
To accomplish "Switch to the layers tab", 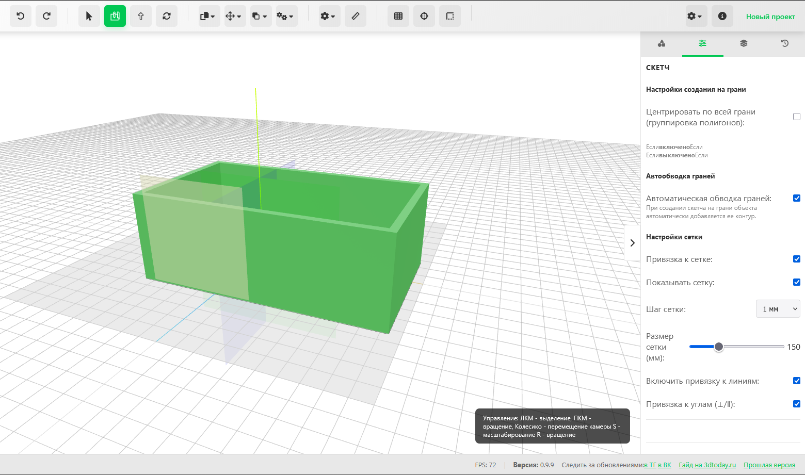I will 744,43.
